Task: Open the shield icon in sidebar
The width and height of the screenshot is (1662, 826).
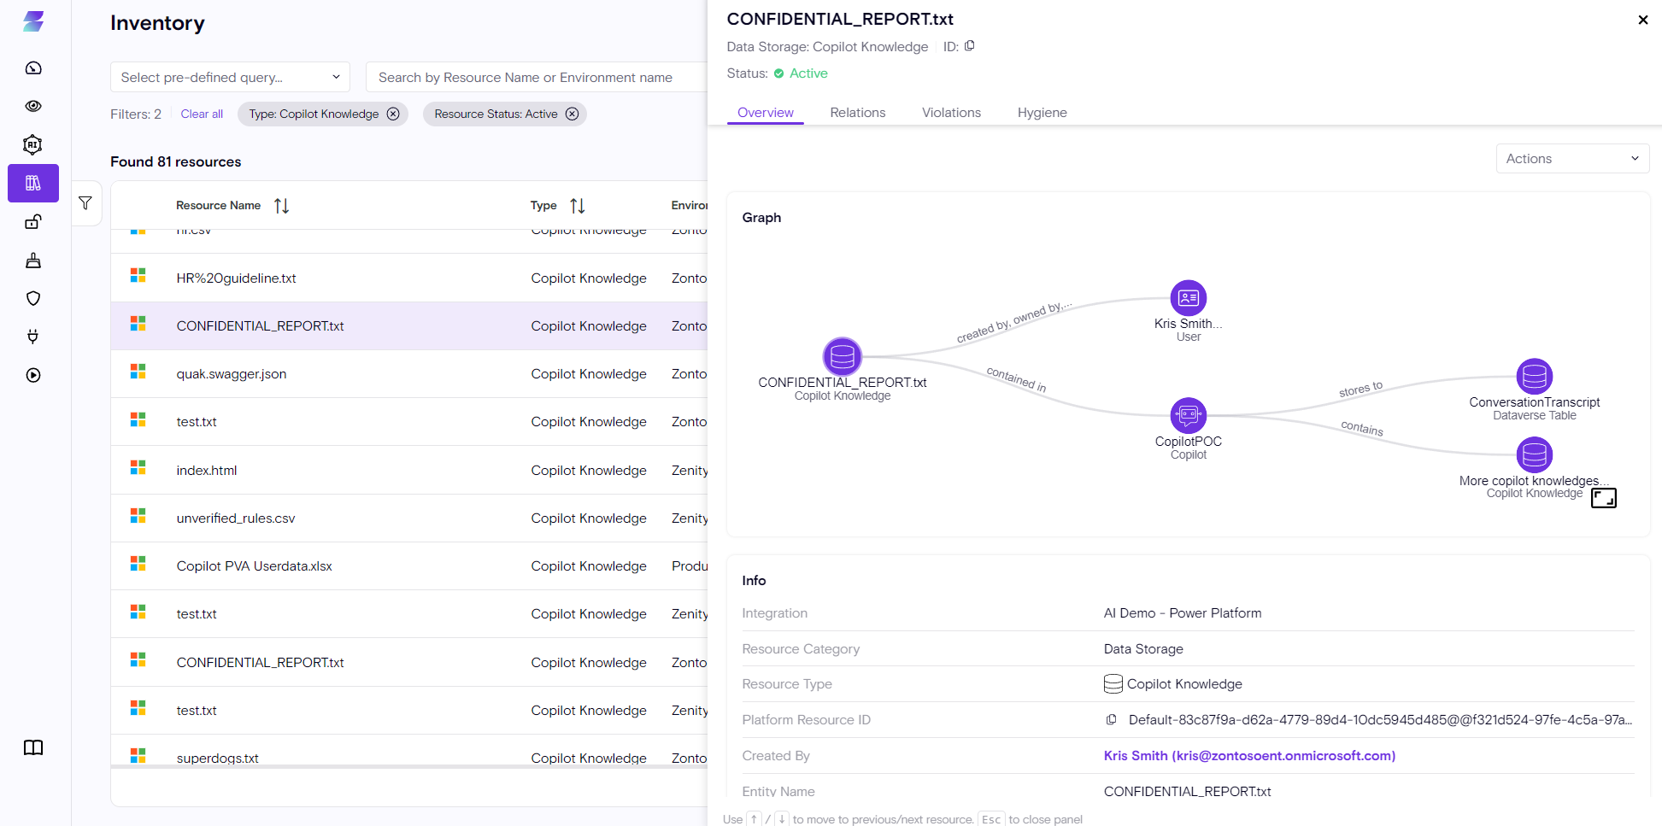Action: pyautogui.click(x=33, y=298)
